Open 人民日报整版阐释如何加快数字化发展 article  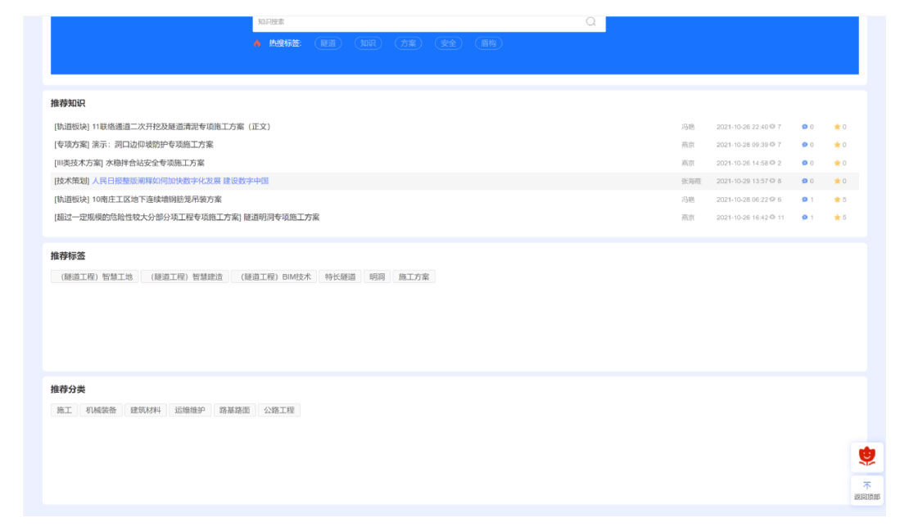point(180,181)
